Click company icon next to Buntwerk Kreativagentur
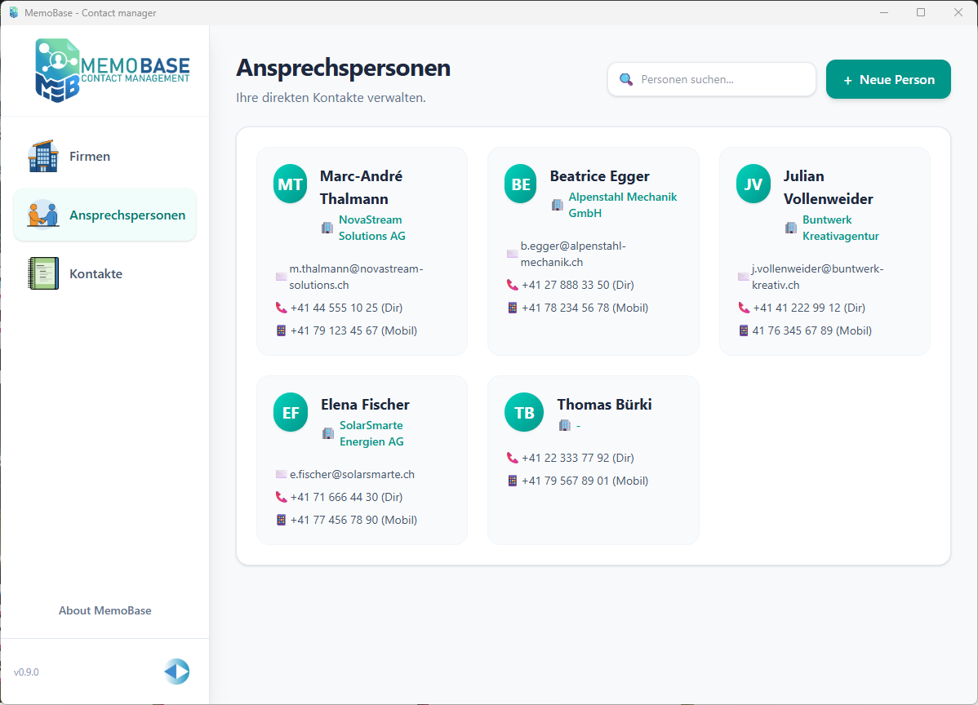The image size is (978, 705). [791, 228]
